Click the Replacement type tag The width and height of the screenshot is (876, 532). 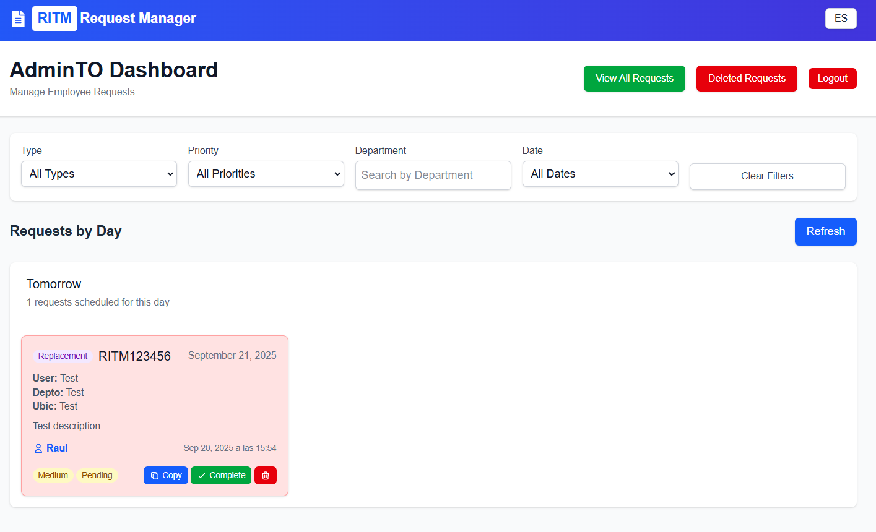(63, 356)
